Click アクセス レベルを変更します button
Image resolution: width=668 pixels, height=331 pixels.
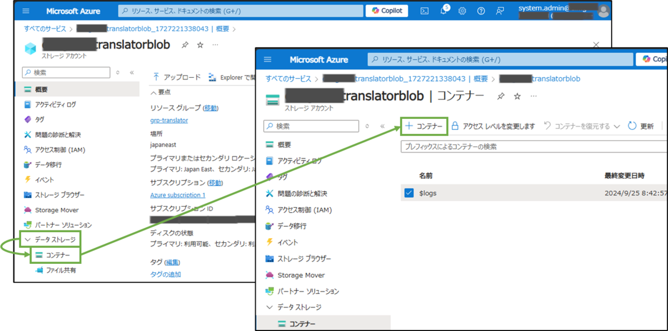click(x=493, y=126)
